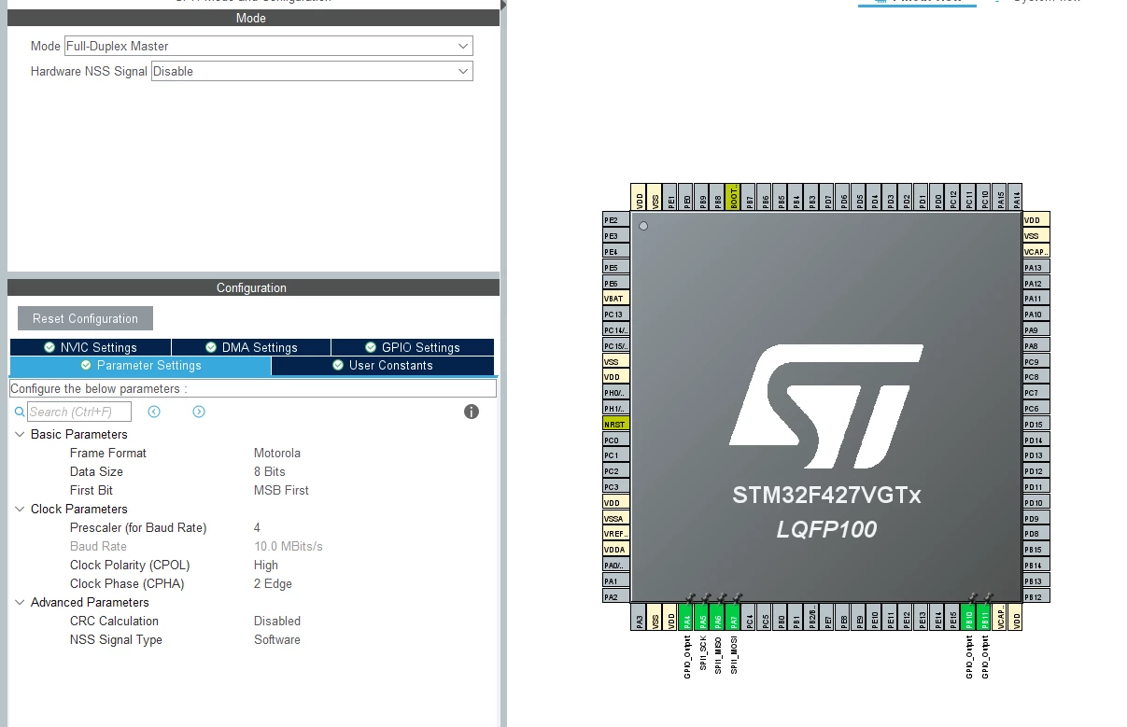Viewport: 1127px width, 727px height.
Task: Click the VBAT pin
Action: [616, 299]
